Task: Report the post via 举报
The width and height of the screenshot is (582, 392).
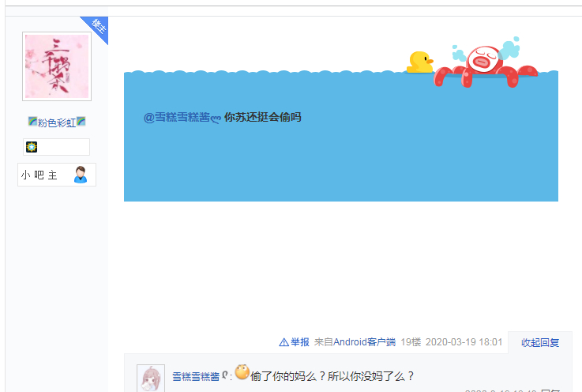Action: click(x=299, y=342)
